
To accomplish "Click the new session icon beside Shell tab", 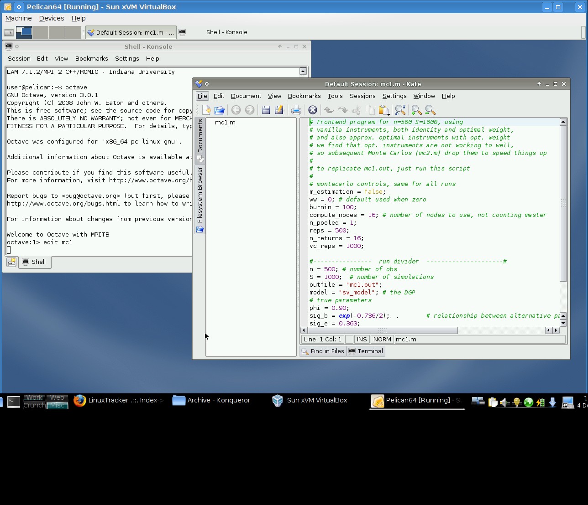I will tap(11, 262).
